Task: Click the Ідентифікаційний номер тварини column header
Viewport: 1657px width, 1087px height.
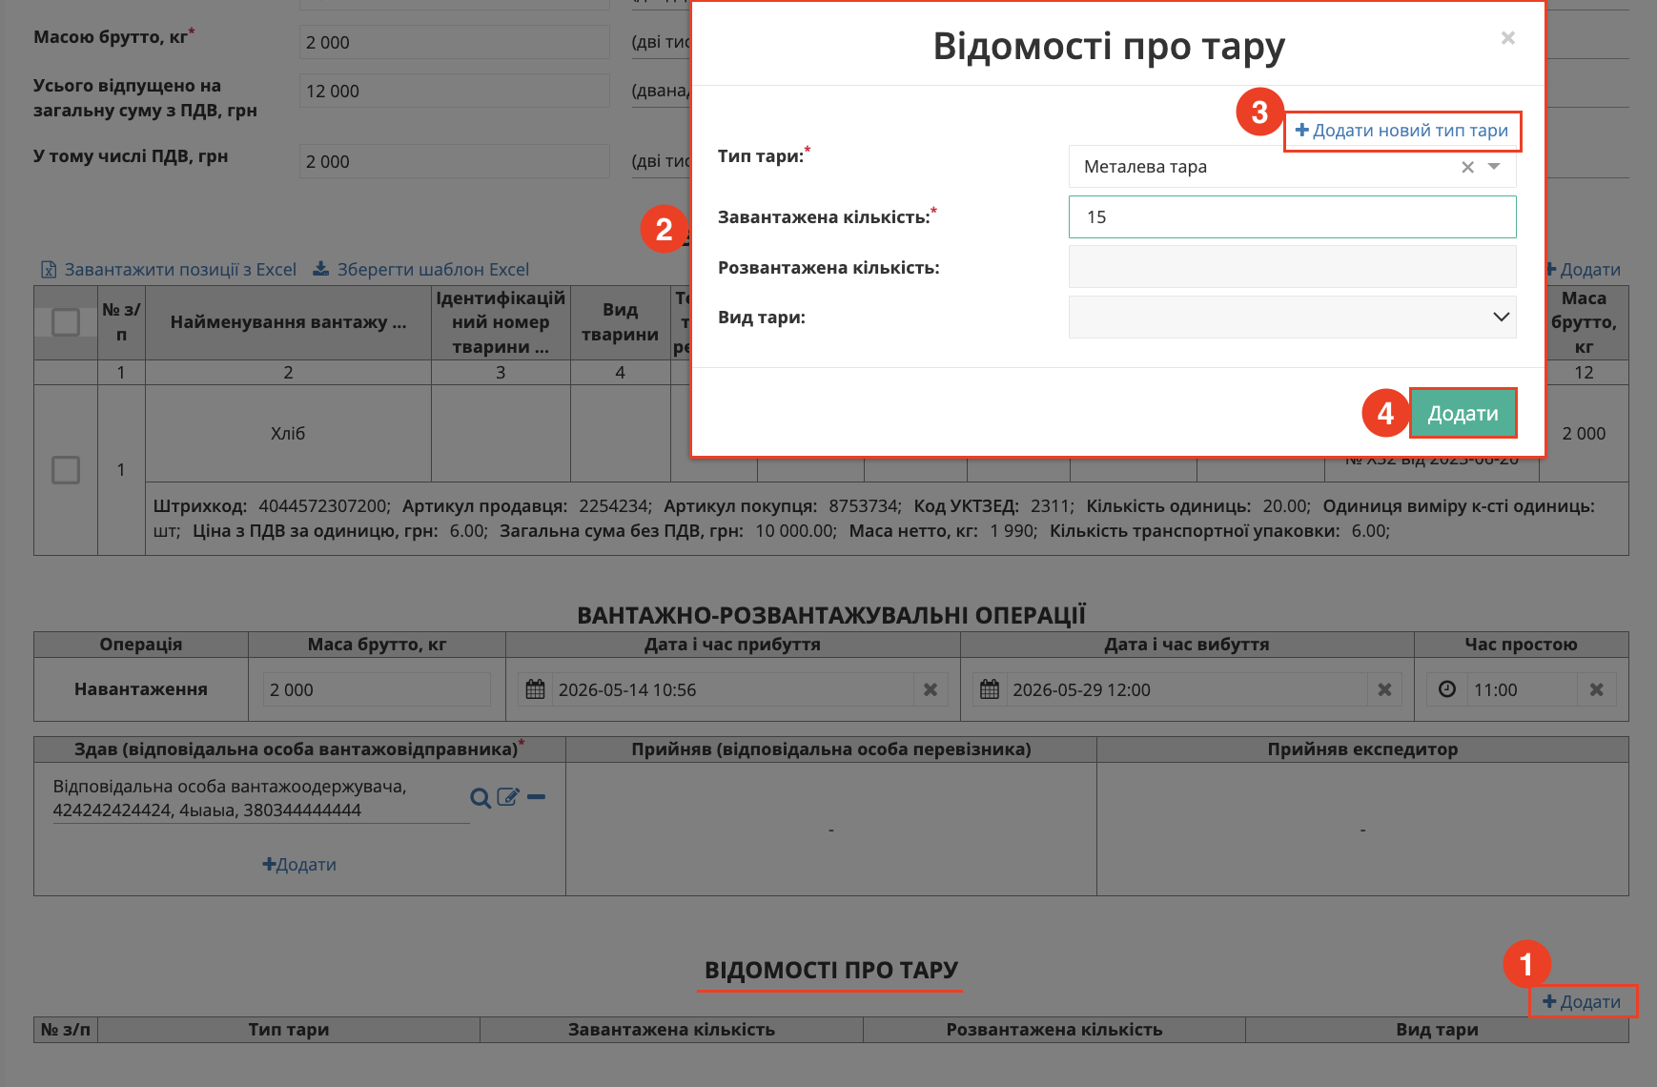Action: click(501, 322)
